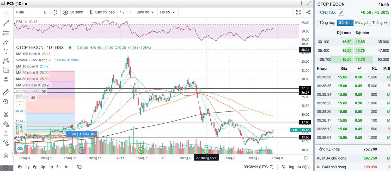Activate the ruler measure tool
Screen dimensions: 391x171
(x=6, y=92)
